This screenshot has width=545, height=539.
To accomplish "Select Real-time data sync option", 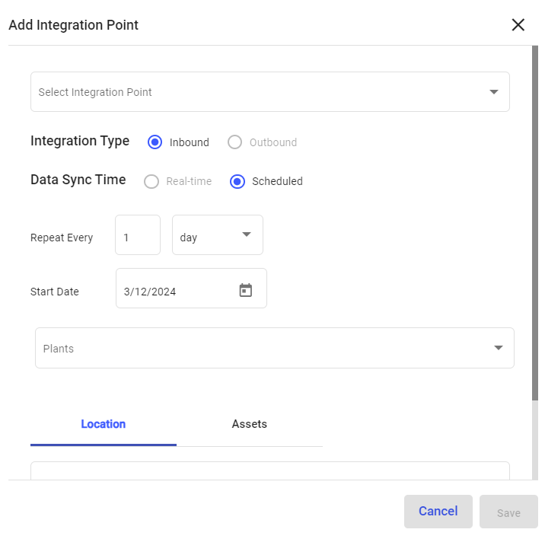I will coord(151,181).
